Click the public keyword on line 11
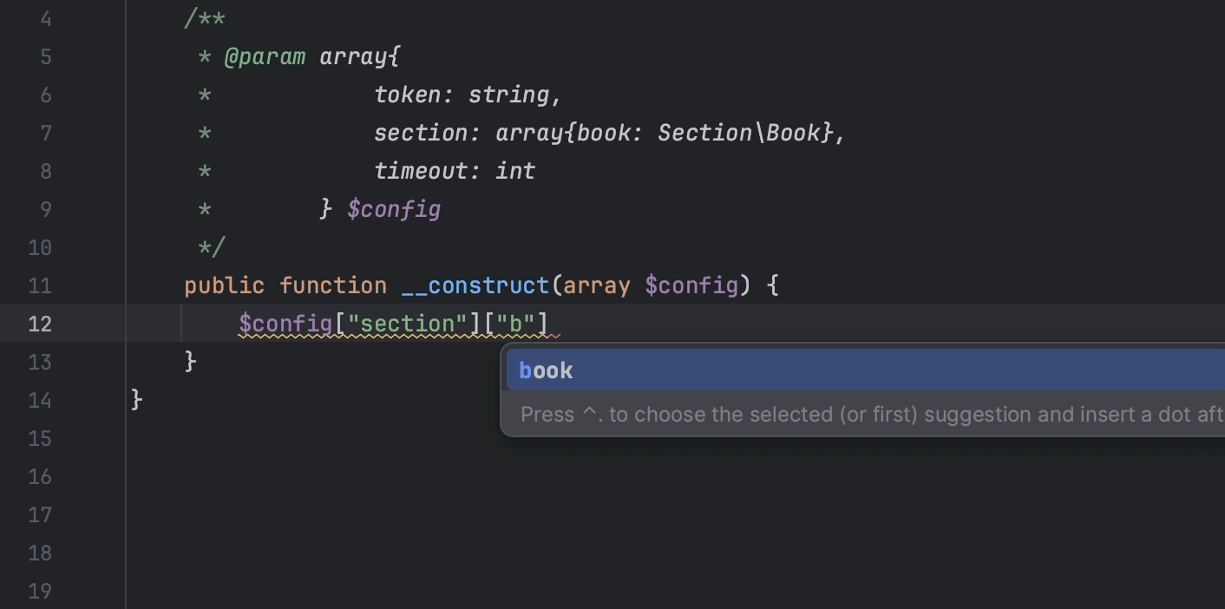The width and height of the screenshot is (1225, 609). [x=224, y=285]
